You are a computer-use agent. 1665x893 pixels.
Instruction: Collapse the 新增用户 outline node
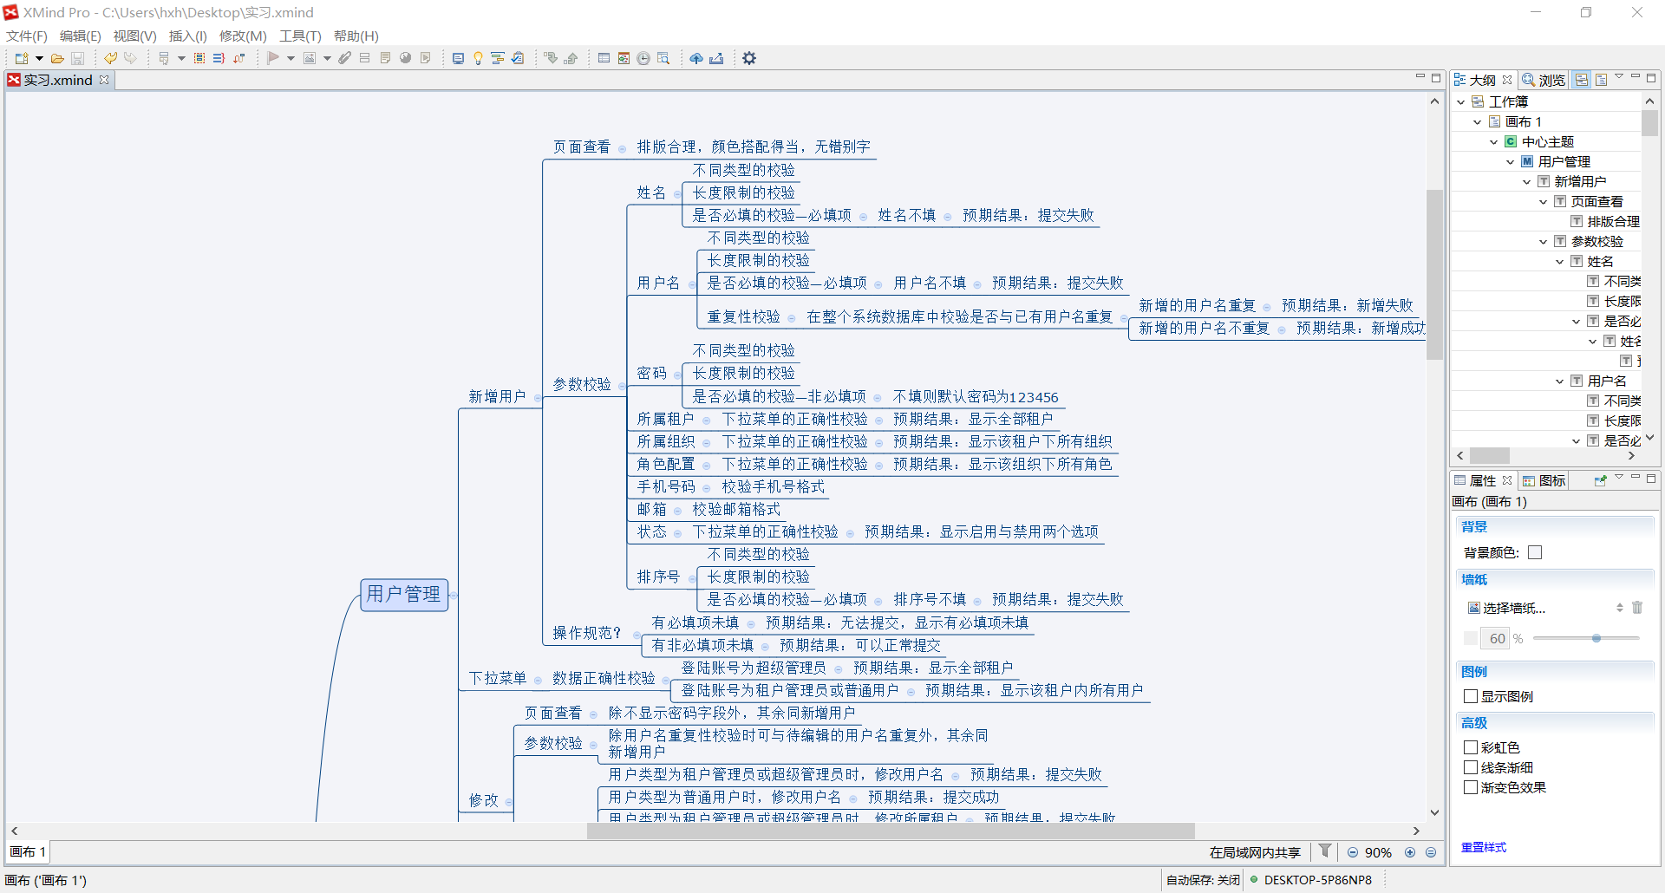[1527, 182]
